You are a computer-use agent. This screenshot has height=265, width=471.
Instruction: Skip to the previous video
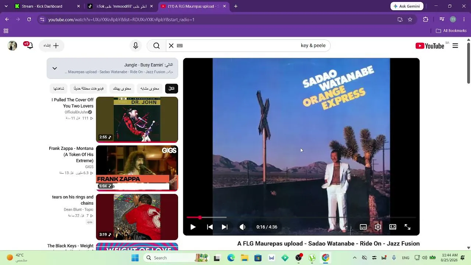tap(210, 227)
